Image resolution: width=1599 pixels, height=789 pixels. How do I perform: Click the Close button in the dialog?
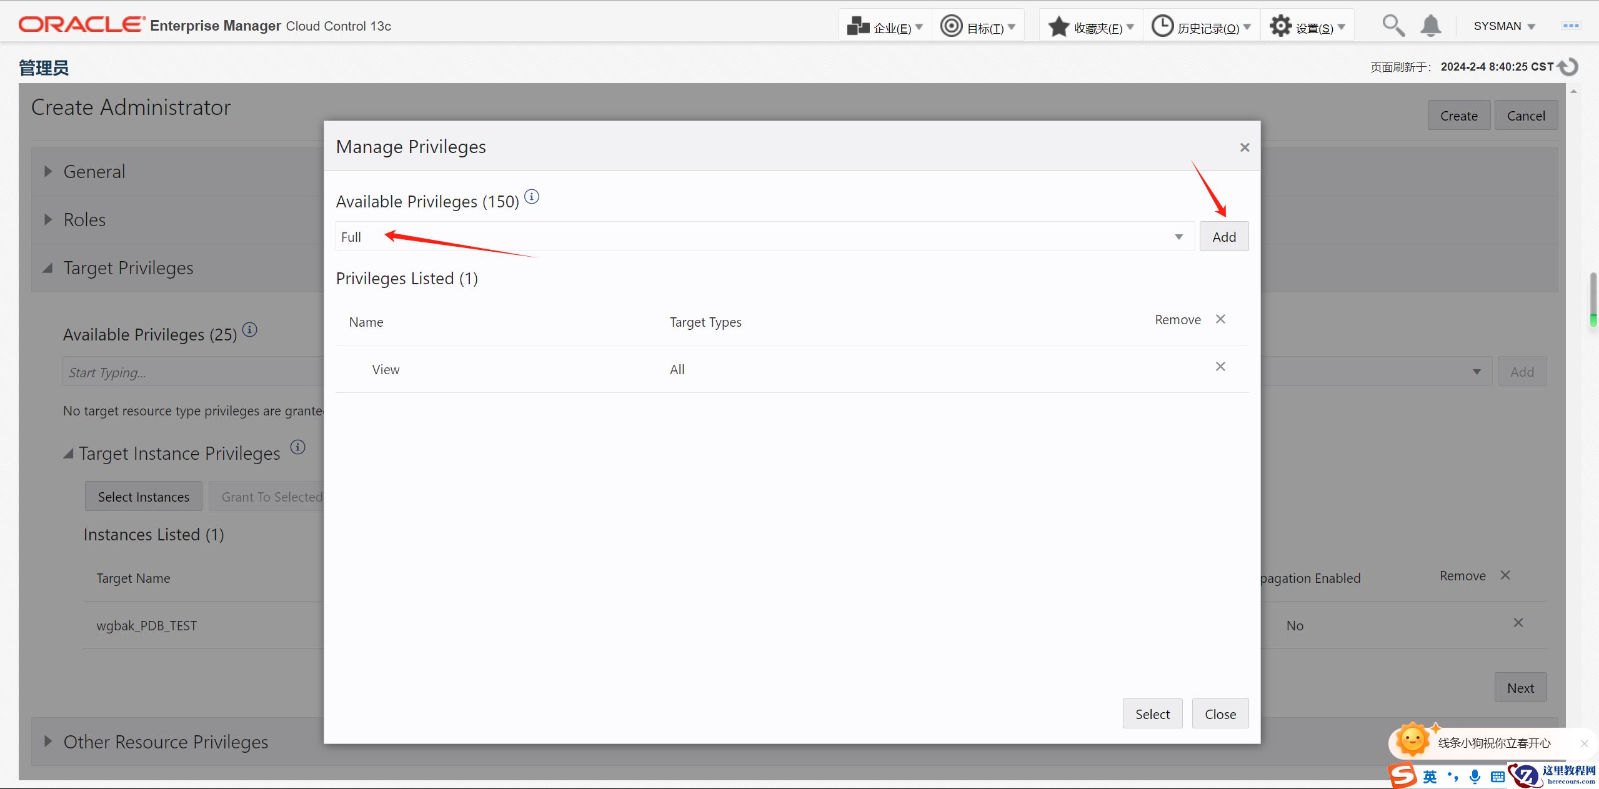[x=1220, y=714]
